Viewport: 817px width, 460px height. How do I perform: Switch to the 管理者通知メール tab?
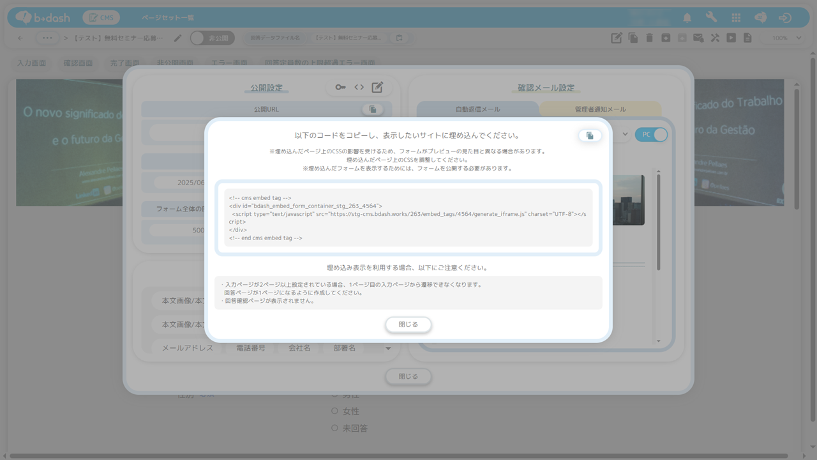click(x=600, y=109)
